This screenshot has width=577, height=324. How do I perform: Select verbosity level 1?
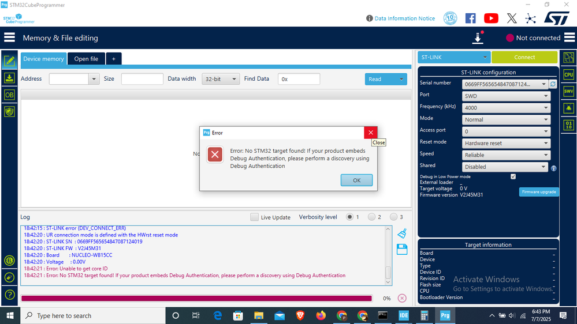point(349,217)
